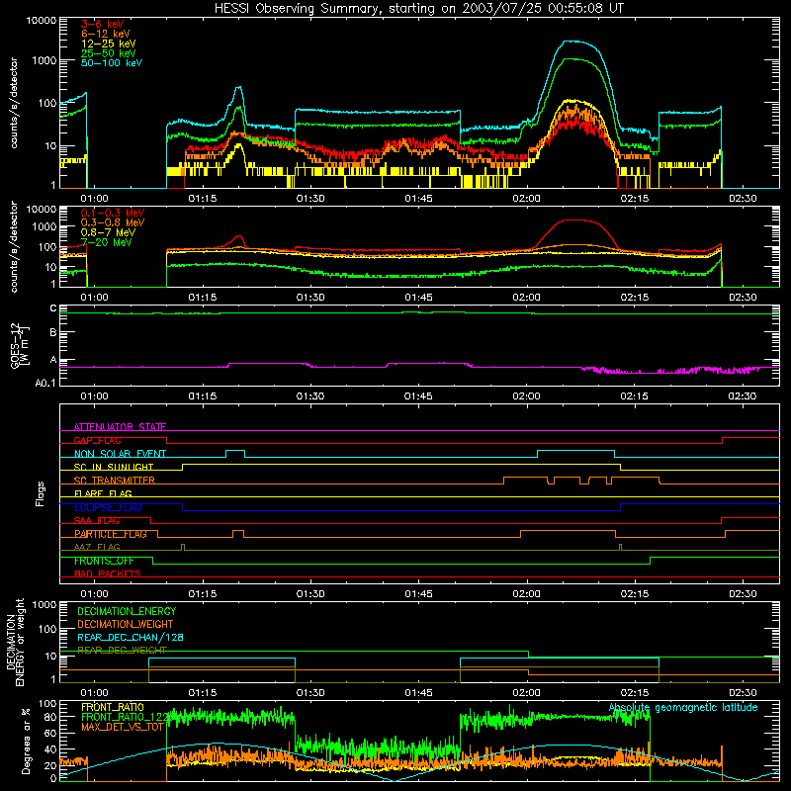Click the DECIMATION_WEIGHT legend label
This screenshot has height=791, width=791.
(126, 624)
